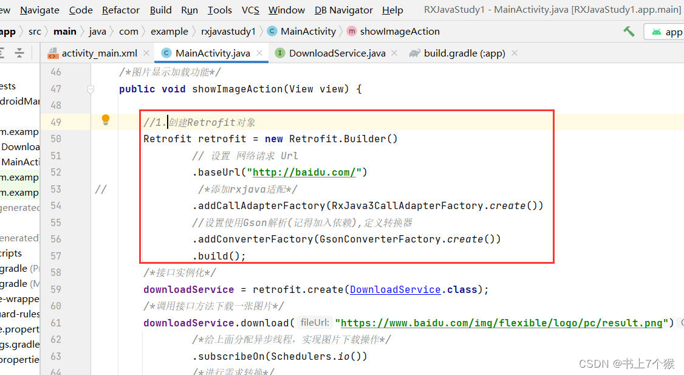The height and width of the screenshot is (375, 684).
Task: Click the green Build hammer icon
Action: click(x=629, y=30)
